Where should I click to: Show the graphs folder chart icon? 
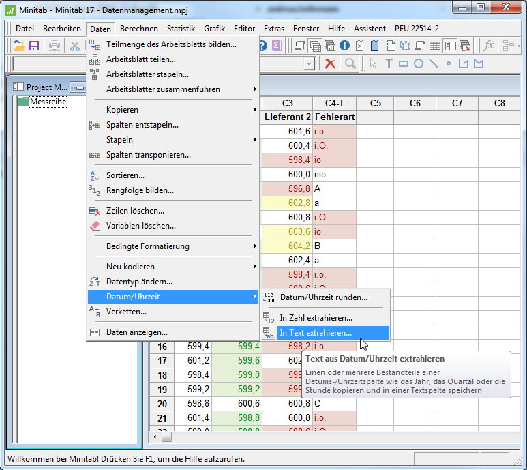(x=330, y=46)
